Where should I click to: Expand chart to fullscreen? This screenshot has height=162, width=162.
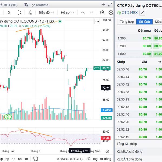click(110, 5)
